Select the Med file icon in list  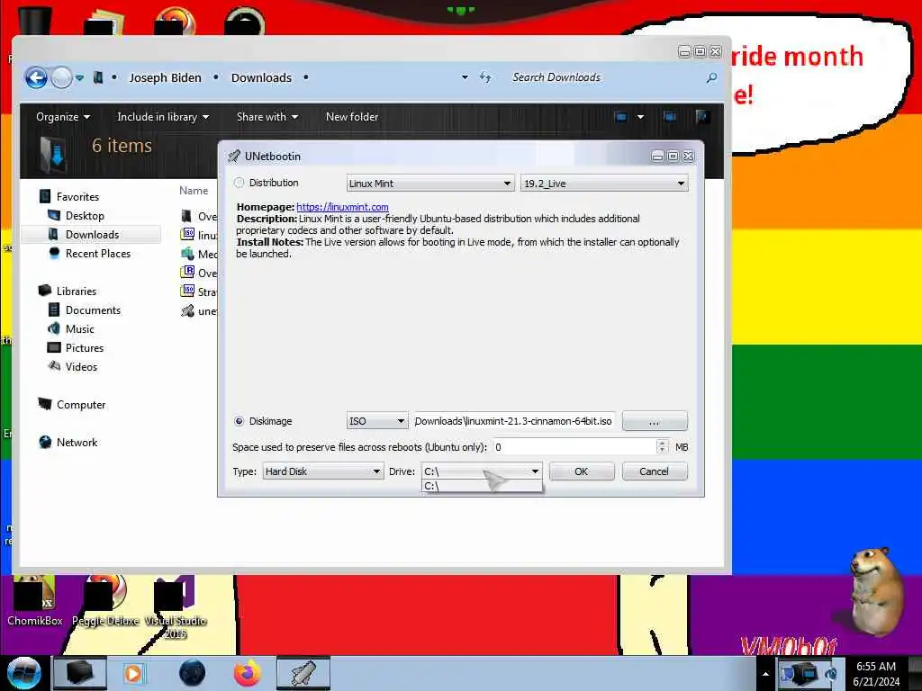pyautogui.click(x=188, y=254)
